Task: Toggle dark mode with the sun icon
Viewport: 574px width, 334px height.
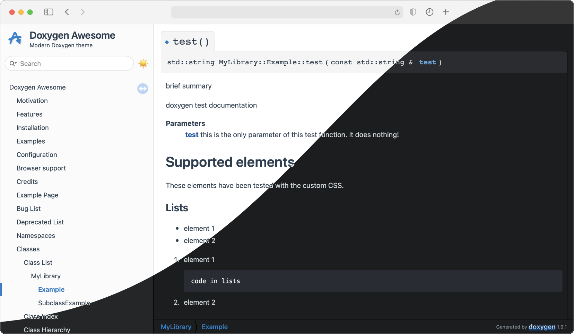Action: click(x=143, y=64)
